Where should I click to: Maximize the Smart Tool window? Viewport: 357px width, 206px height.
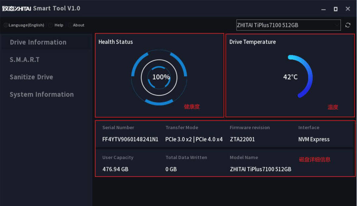coord(336,9)
